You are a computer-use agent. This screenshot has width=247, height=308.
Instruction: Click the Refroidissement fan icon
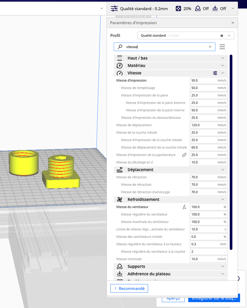pos(120,200)
